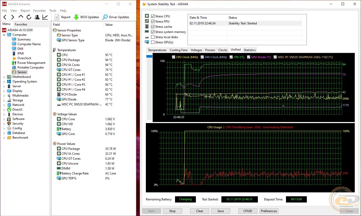Collapse the Computer tree node
Image resolution: width=361 pixels, height=216 pixels.
tap(4, 35)
